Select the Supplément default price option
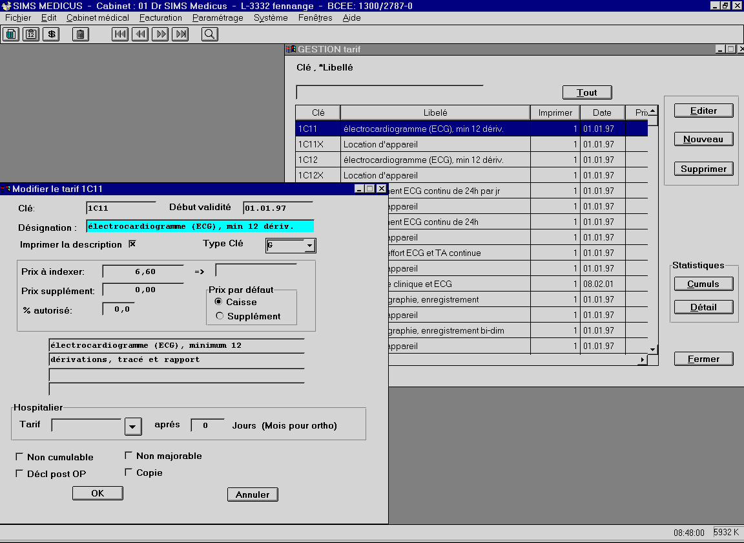This screenshot has width=744, height=543. pos(219,316)
